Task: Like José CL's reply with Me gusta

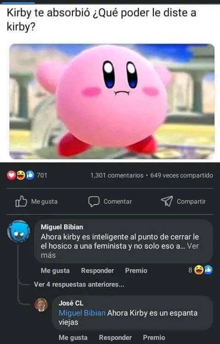Action: point(73,338)
